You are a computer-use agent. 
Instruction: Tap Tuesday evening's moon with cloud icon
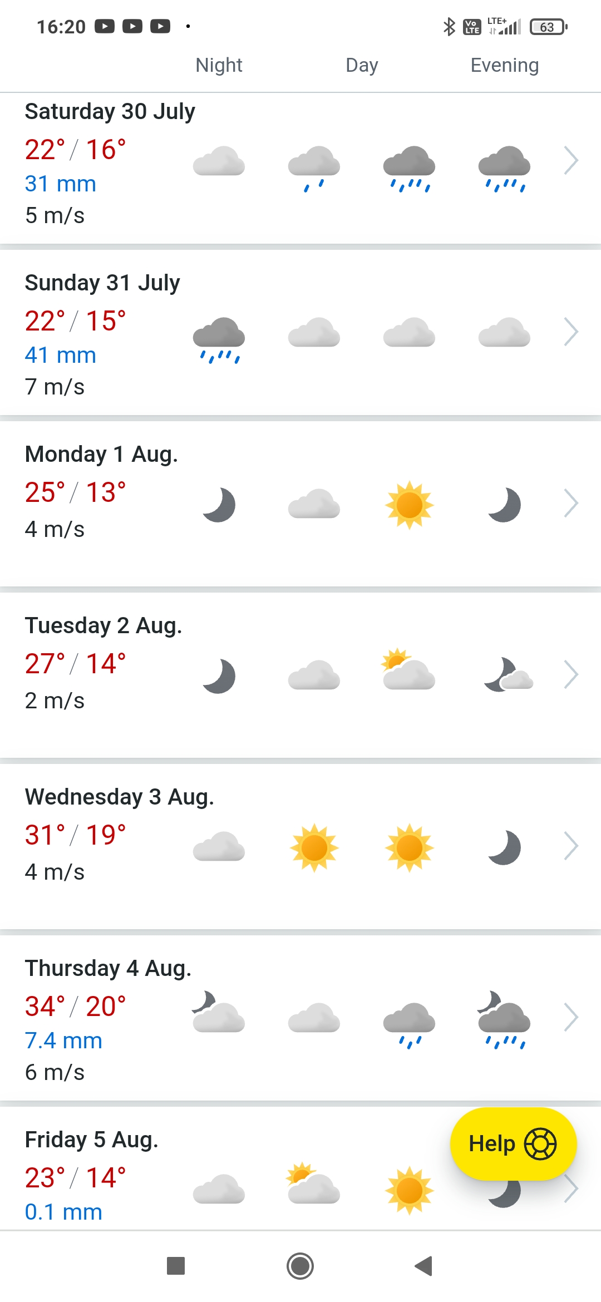point(508,675)
